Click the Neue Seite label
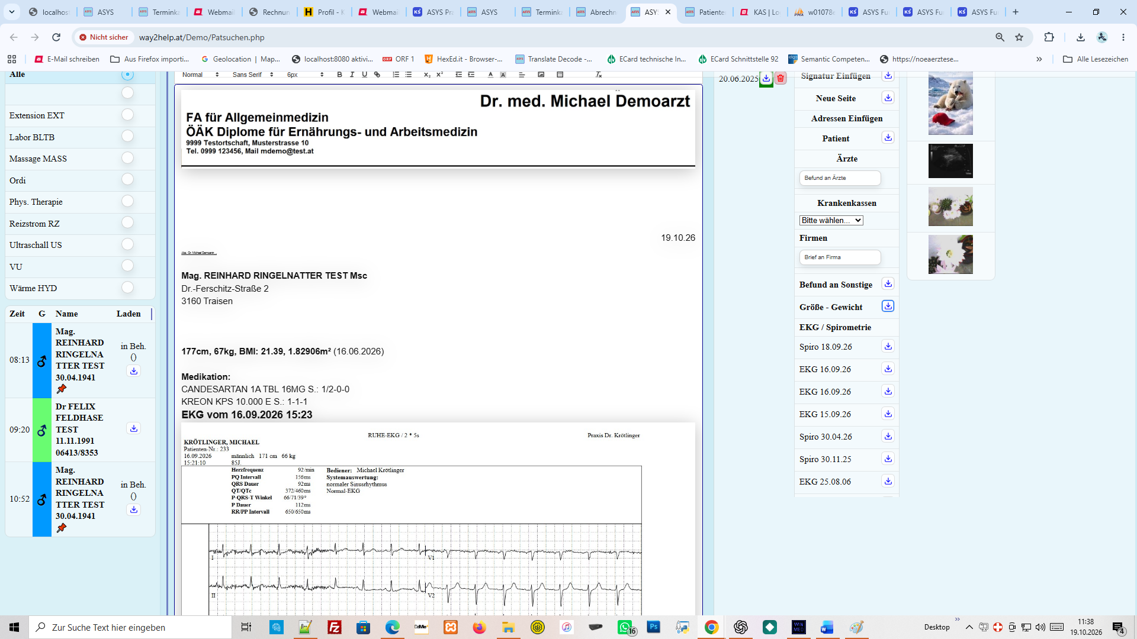1137x639 pixels. [x=835, y=98]
